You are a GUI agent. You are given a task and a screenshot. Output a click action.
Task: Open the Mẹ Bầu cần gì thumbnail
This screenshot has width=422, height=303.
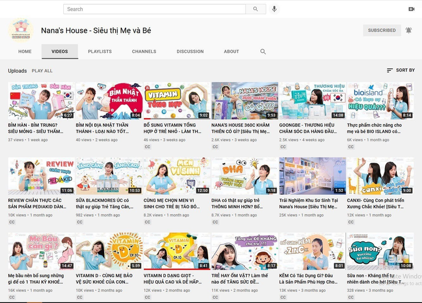coord(41,251)
